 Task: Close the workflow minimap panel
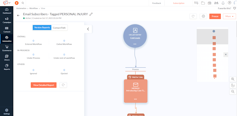pos(226,55)
